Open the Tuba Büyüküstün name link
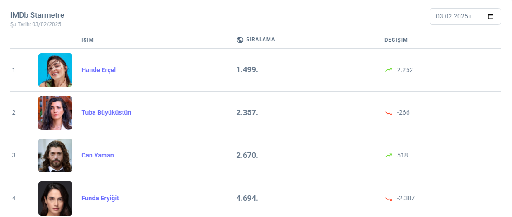The image size is (512, 217). click(x=106, y=112)
